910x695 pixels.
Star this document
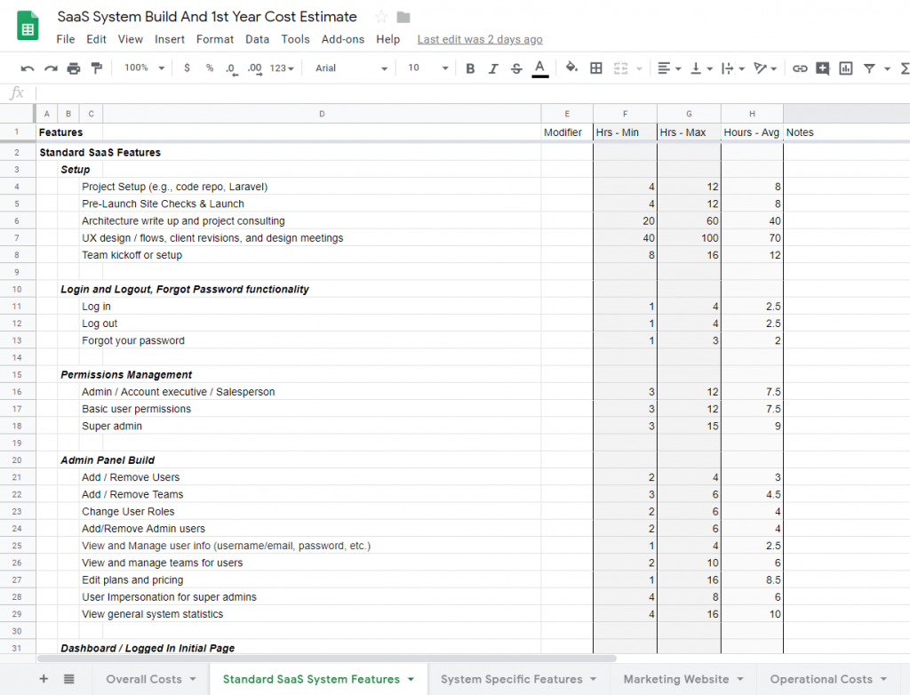381,17
